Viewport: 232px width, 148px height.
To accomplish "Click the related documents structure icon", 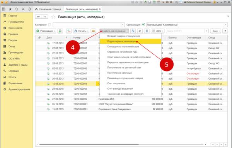I will point(133,31).
